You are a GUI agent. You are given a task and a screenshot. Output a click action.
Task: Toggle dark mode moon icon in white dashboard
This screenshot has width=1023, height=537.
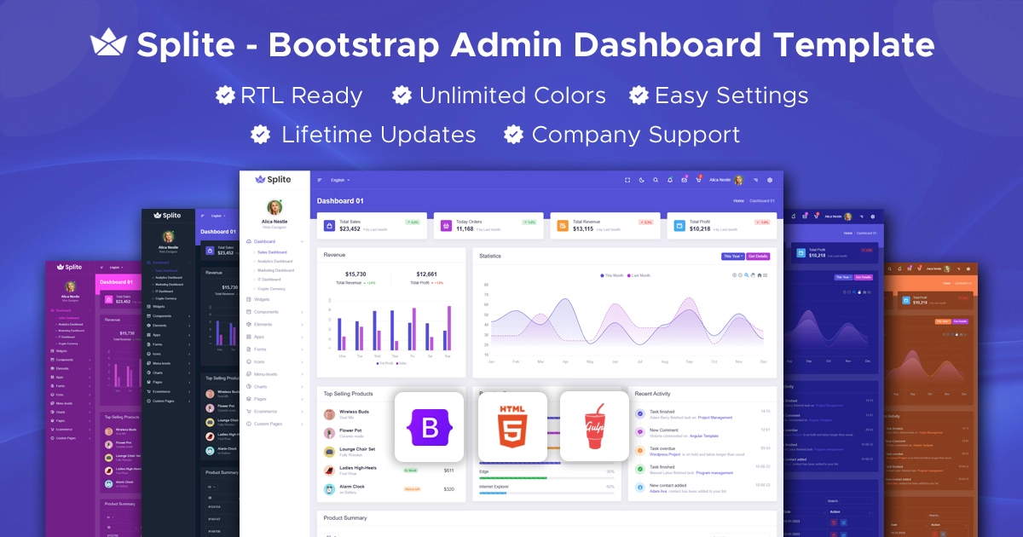pos(641,180)
